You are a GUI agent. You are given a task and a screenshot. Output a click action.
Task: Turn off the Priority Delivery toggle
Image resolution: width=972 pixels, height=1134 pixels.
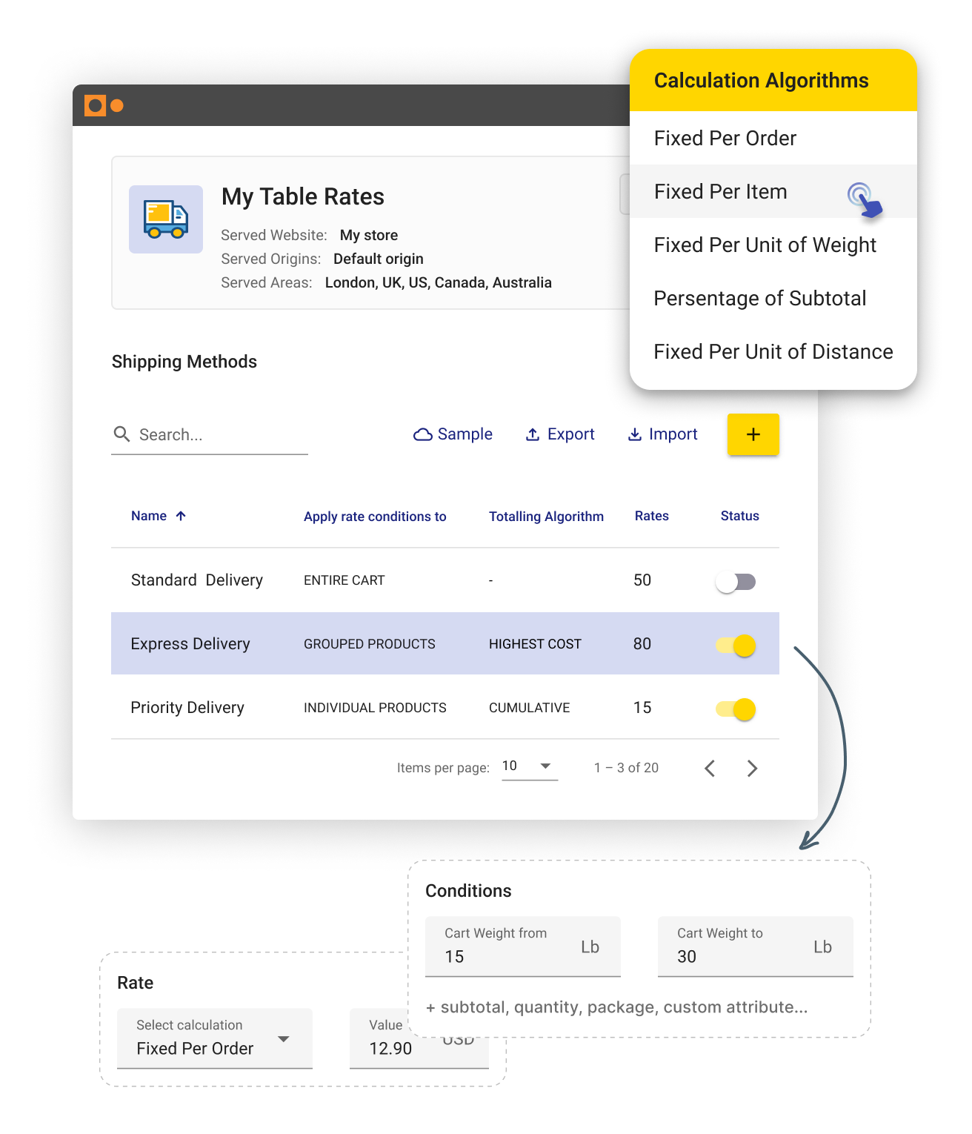click(x=733, y=709)
